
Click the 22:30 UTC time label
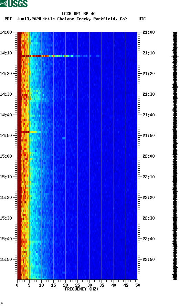click(148, 218)
